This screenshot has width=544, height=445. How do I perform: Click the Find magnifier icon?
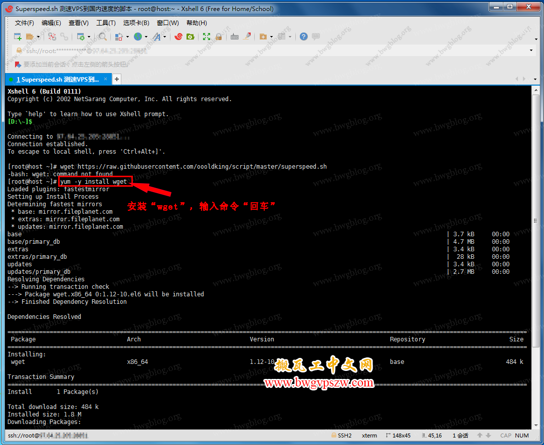click(103, 37)
